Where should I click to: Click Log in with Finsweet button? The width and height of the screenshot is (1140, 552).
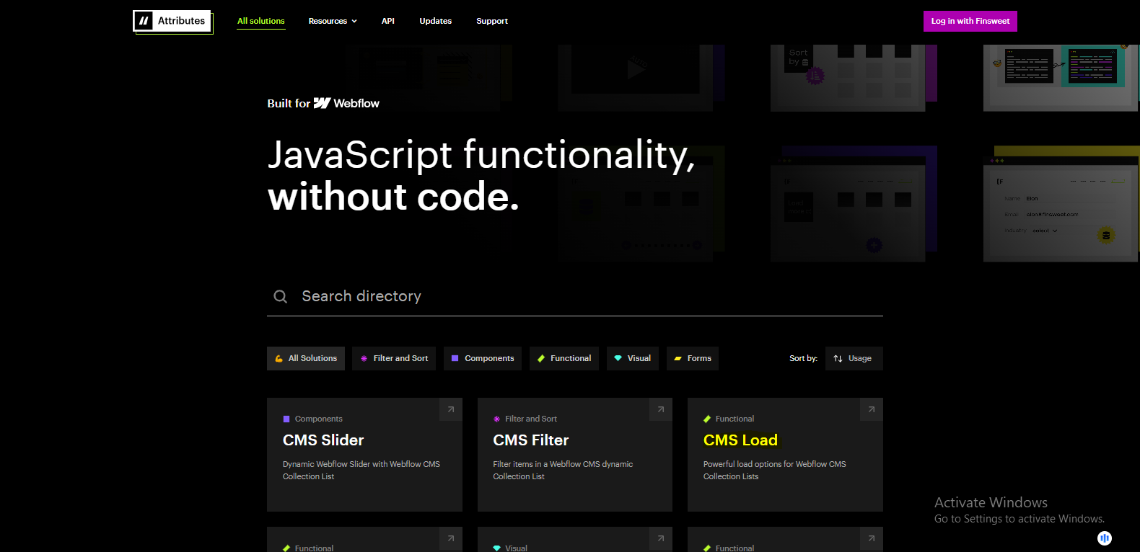[970, 21]
